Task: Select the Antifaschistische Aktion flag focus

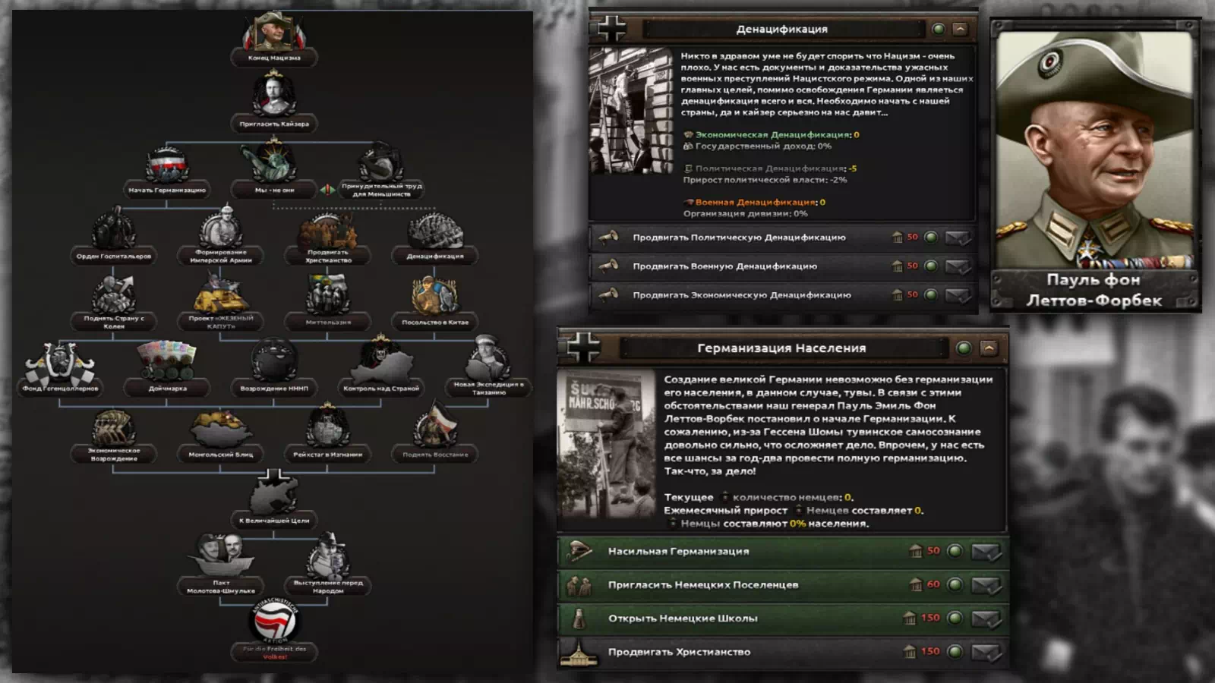Action: coord(274,621)
